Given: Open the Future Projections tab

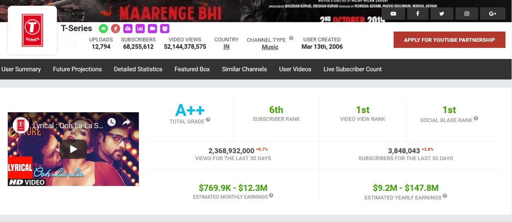Looking at the screenshot, I should point(77,69).
